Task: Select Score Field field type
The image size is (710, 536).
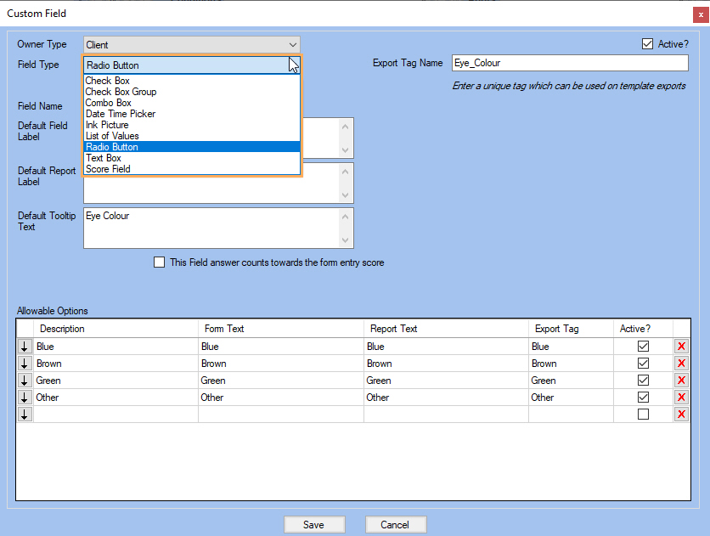Action: [192, 169]
